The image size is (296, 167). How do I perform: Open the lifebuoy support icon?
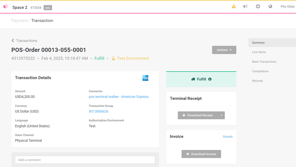258,6
